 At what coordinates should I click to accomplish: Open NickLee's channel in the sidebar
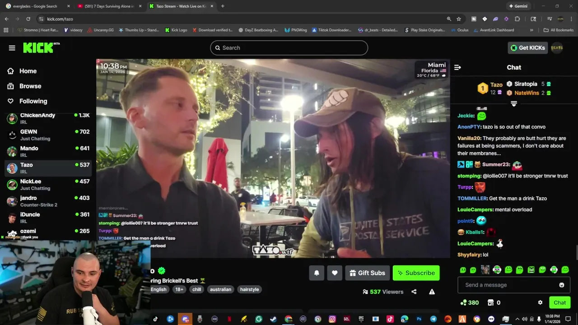click(x=48, y=185)
